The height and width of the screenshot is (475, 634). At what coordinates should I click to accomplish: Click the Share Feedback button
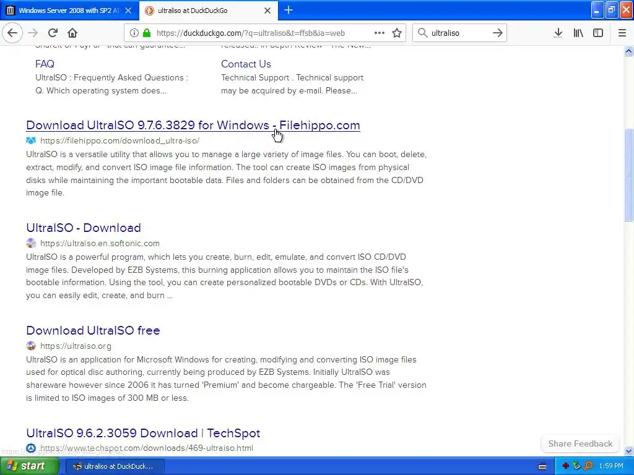pyautogui.click(x=580, y=443)
